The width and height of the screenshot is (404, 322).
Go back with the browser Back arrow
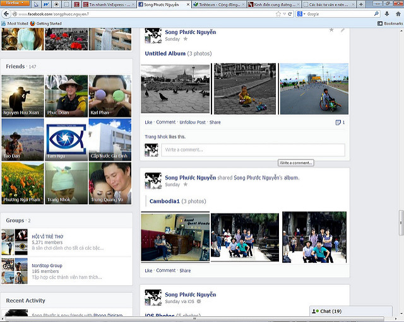click(6, 14)
